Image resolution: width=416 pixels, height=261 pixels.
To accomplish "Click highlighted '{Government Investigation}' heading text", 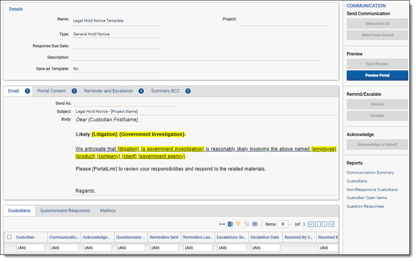I will 152,134.
